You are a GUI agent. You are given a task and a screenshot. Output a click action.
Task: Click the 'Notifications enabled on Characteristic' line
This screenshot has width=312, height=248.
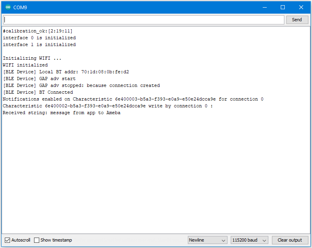click(133, 99)
